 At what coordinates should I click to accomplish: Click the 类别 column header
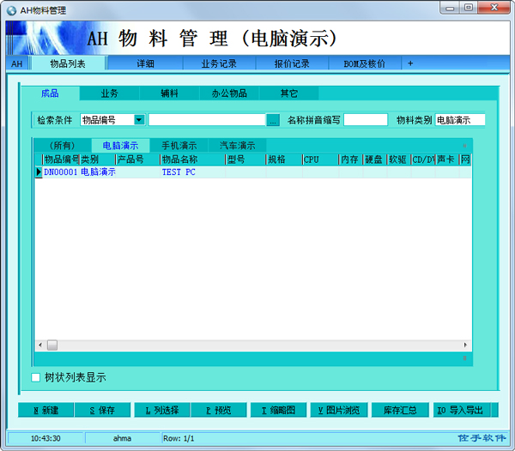98,159
